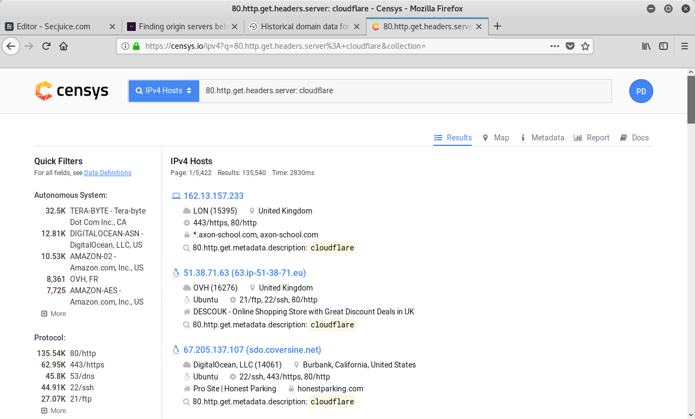695x419 pixels.
Task: Click 'LON (15395)' network text
Action: pos(215,211)
